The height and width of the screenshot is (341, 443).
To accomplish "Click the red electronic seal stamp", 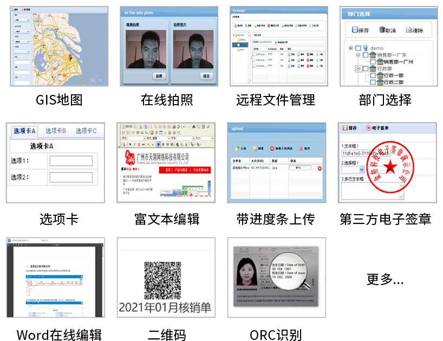I will (x=390, y=166).
